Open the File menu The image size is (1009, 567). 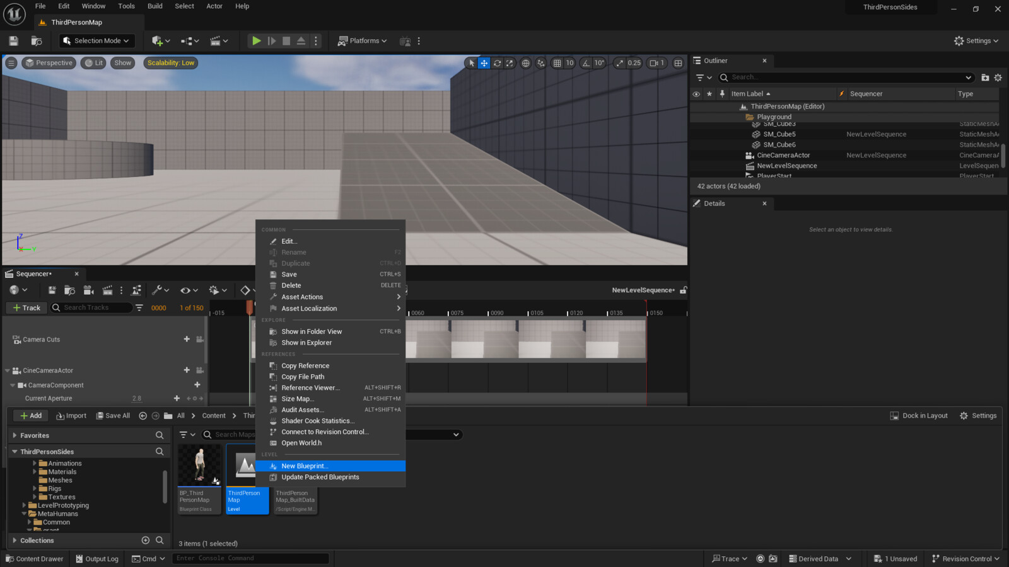pyautogui.click(x=40, y=6)
